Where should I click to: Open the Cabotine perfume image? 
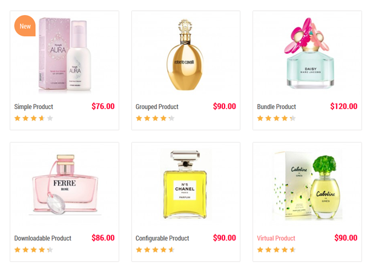(x=308, y=185)
